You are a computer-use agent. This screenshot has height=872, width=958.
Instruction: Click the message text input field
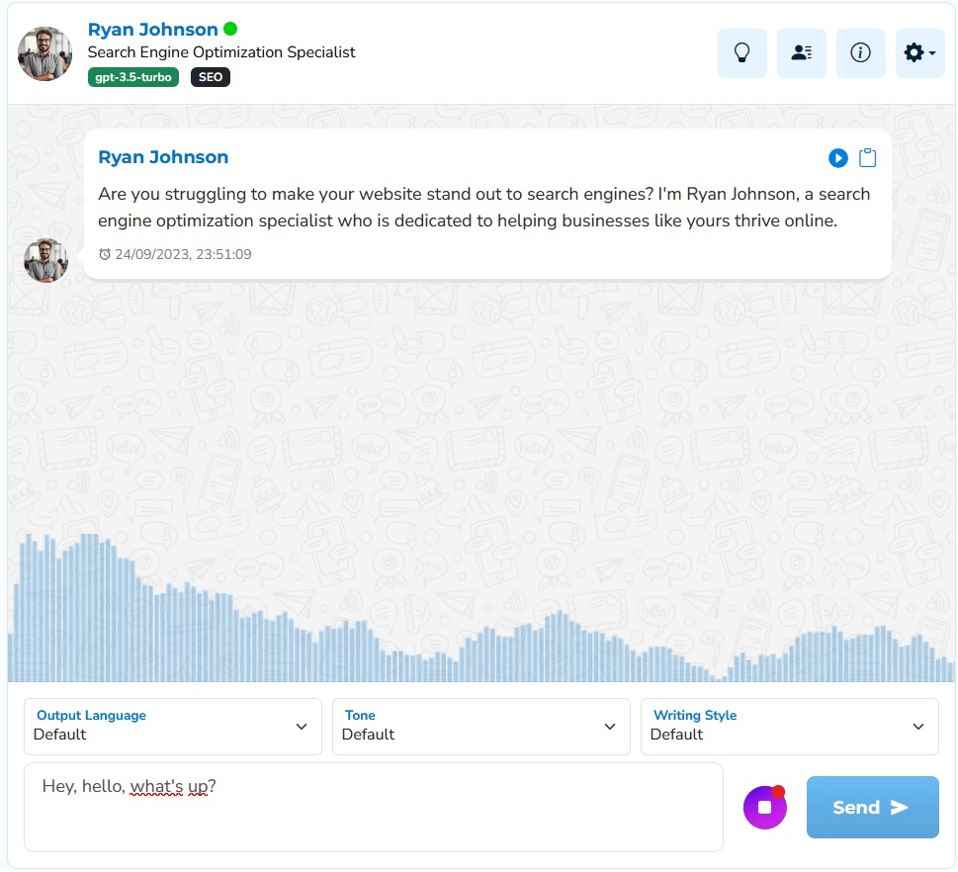click(x=374, y=807)
